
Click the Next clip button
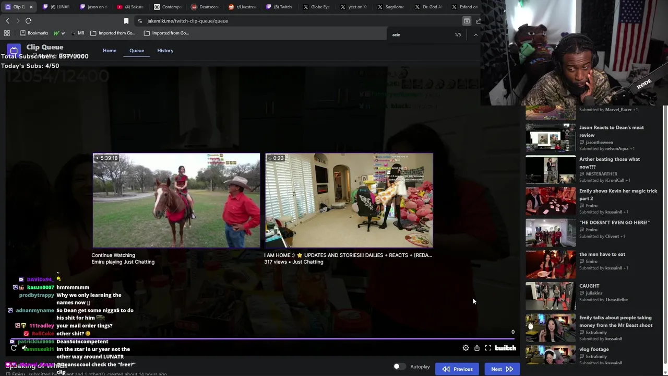click(502, 369)
